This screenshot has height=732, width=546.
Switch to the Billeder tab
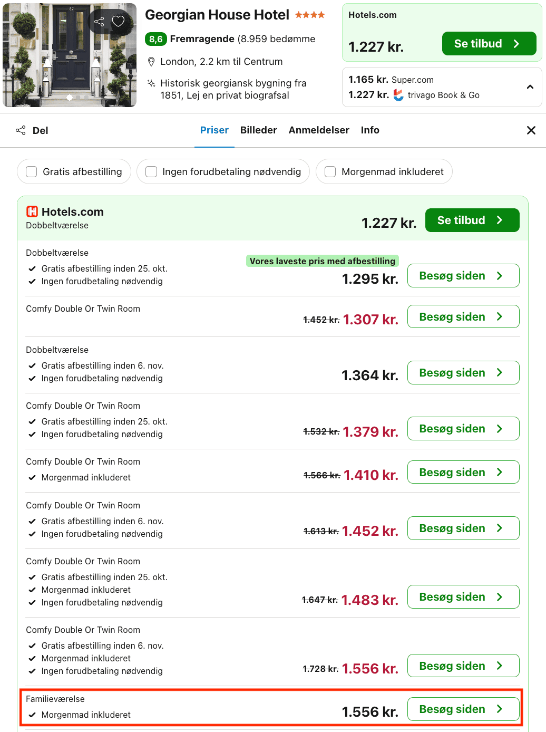pyautogui.click(x=259, y=130)
